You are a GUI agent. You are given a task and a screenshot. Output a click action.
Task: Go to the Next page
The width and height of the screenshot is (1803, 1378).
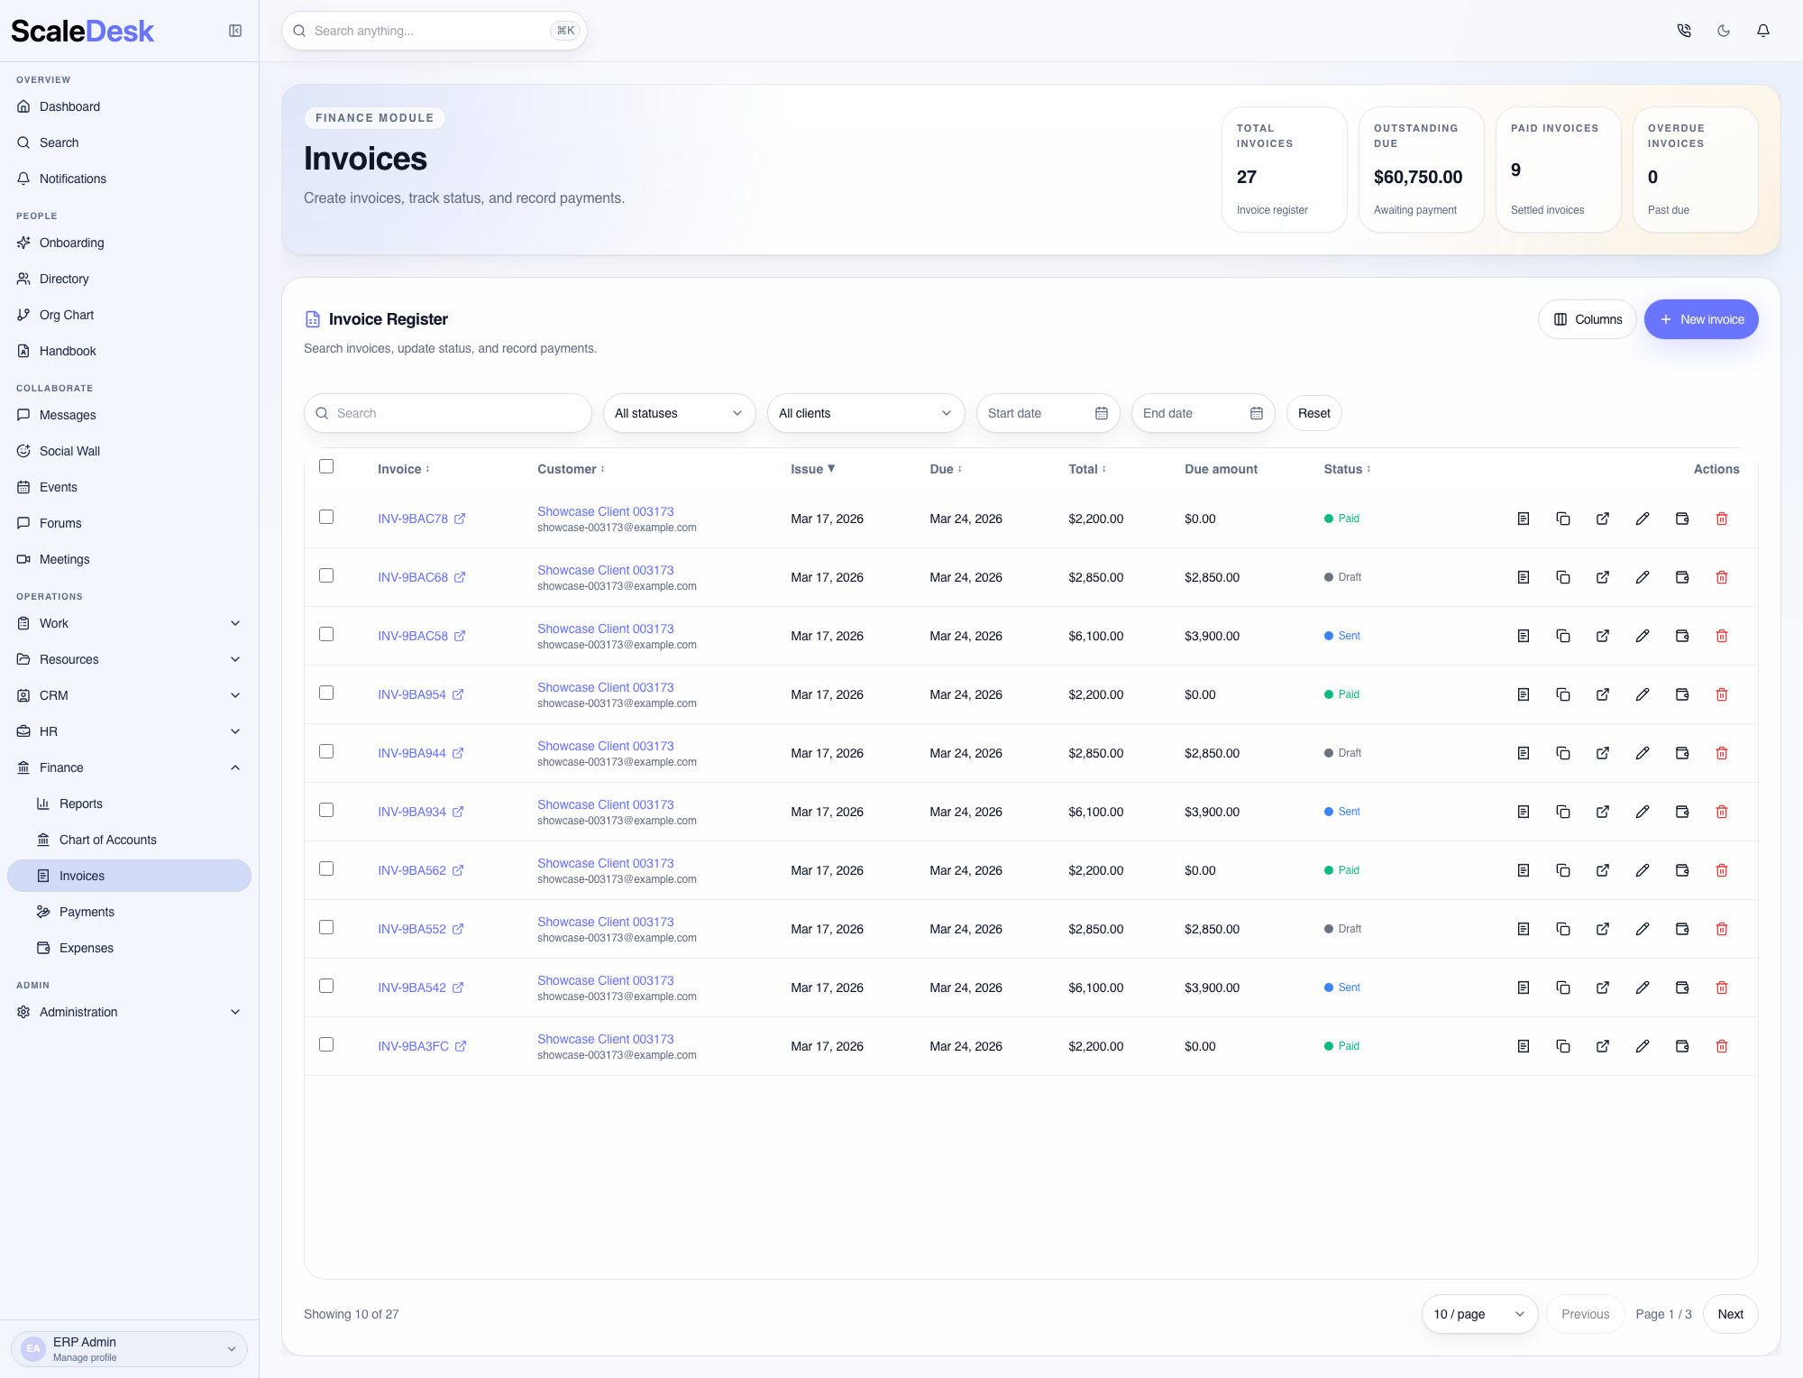pos(1730,1314)
